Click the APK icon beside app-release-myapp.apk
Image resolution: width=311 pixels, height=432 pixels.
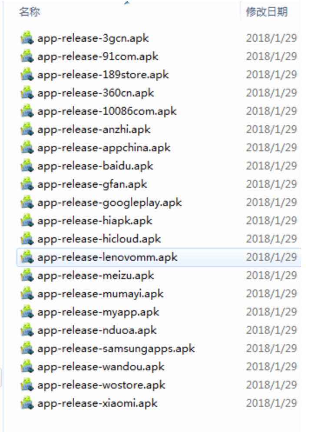[27, 312]
